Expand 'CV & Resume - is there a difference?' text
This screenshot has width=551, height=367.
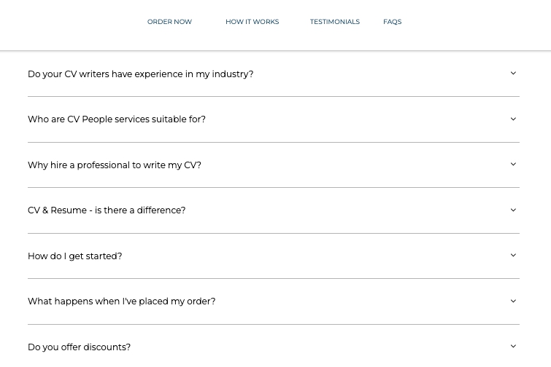(x=107, y=210)
